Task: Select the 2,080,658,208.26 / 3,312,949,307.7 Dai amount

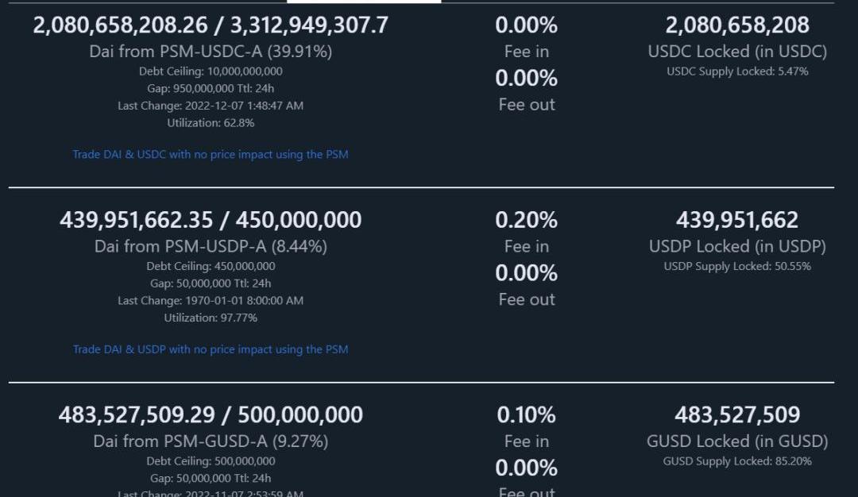Action: pos(211,25)
